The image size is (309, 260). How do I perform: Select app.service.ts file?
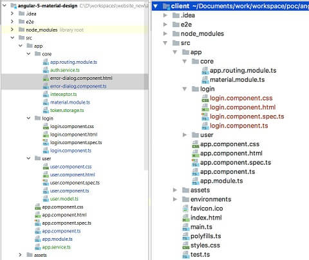56,247
